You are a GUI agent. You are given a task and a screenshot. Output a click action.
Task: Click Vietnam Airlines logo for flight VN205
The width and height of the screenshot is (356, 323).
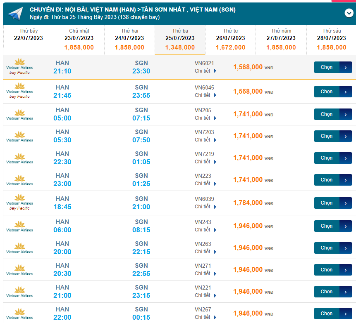(x=19, y=114)
